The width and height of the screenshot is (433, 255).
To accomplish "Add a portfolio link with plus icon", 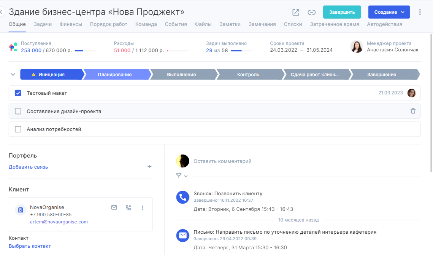I will (149, 167).
